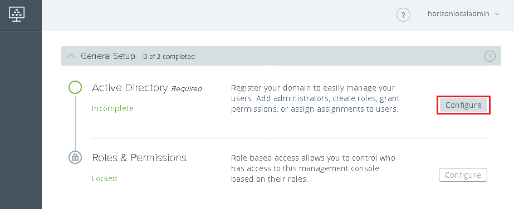The width and height of the screenshot is (514, 209).
Task: Open the dashboard monitor icon in sidebar
Action: [17, 14]
